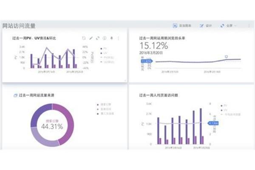The height and width of the screenshot is (170, 255).
Task: Click the 过去一周PV、UV情况&环比 card title
Action: 34,38
